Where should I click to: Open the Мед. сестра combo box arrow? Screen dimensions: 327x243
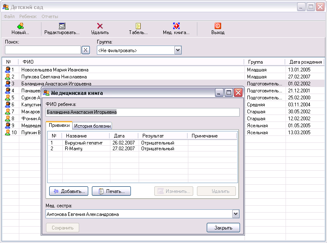236,214
